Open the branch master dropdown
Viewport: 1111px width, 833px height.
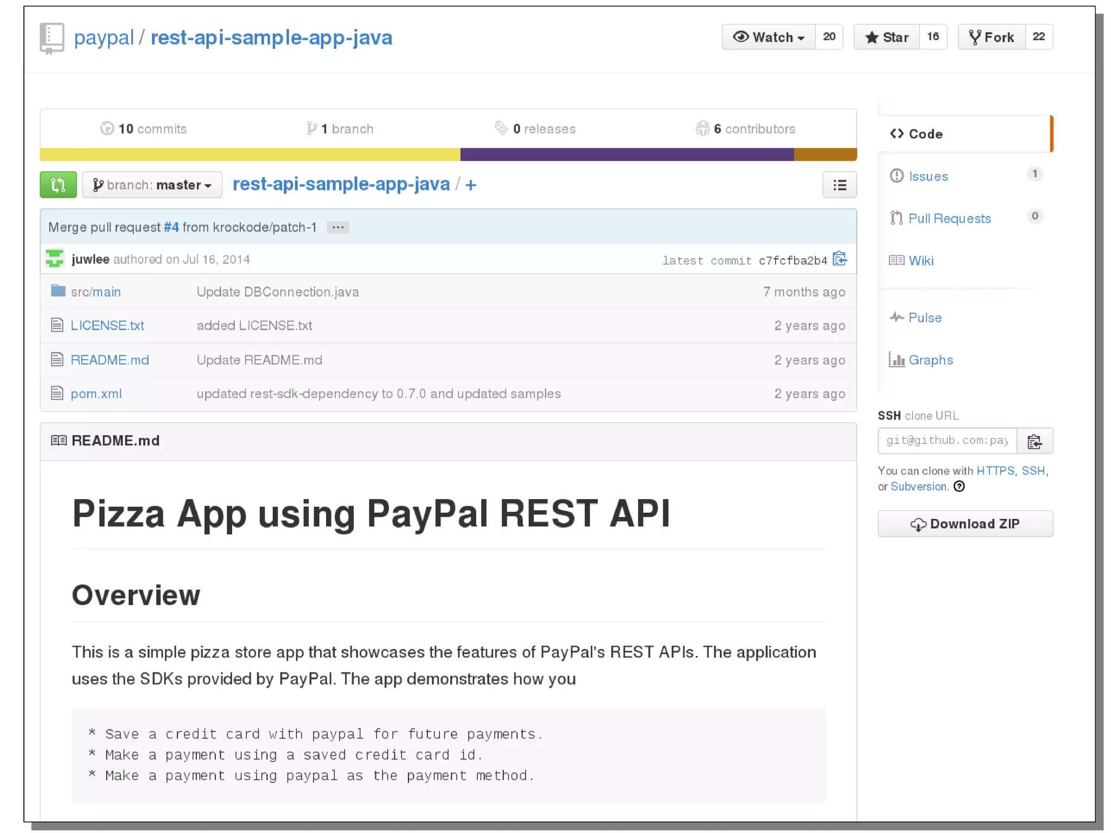152,185
